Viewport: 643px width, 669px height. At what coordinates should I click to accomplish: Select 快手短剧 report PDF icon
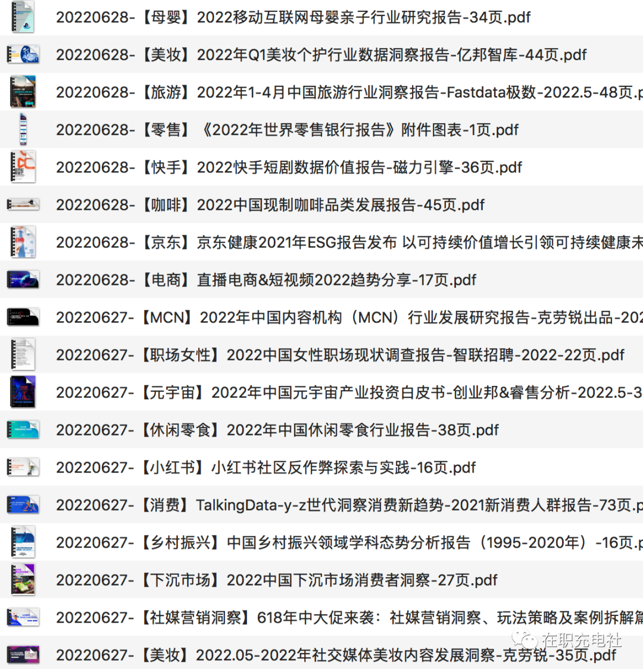[23, 167]
